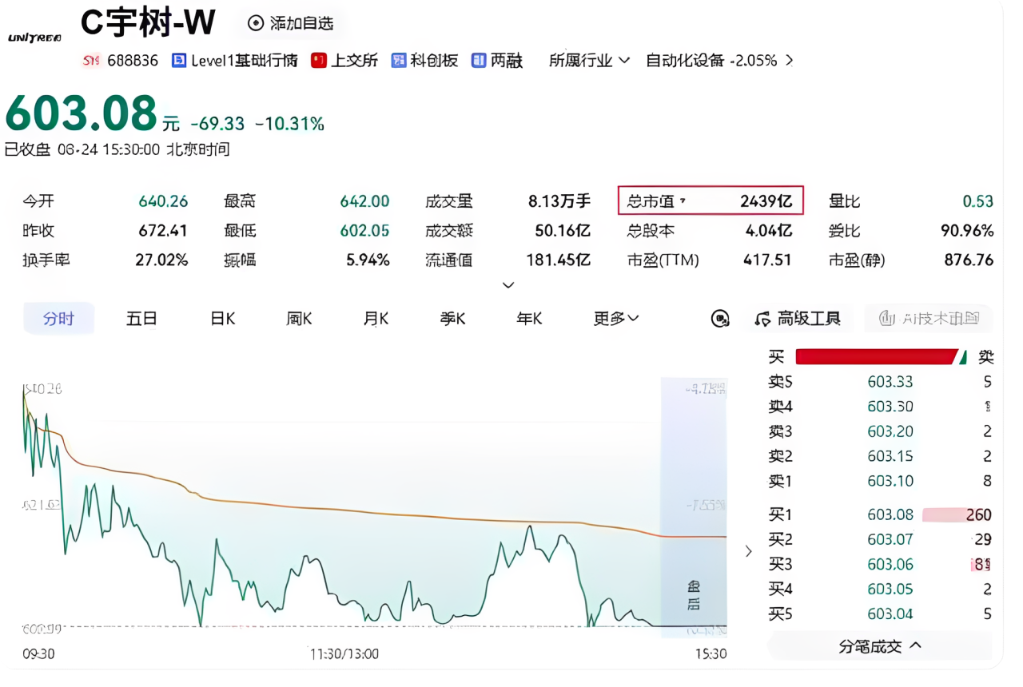Click the Unitree logo beside the stock name
The height and width of the screenshot is (687, 1023).
34,38
